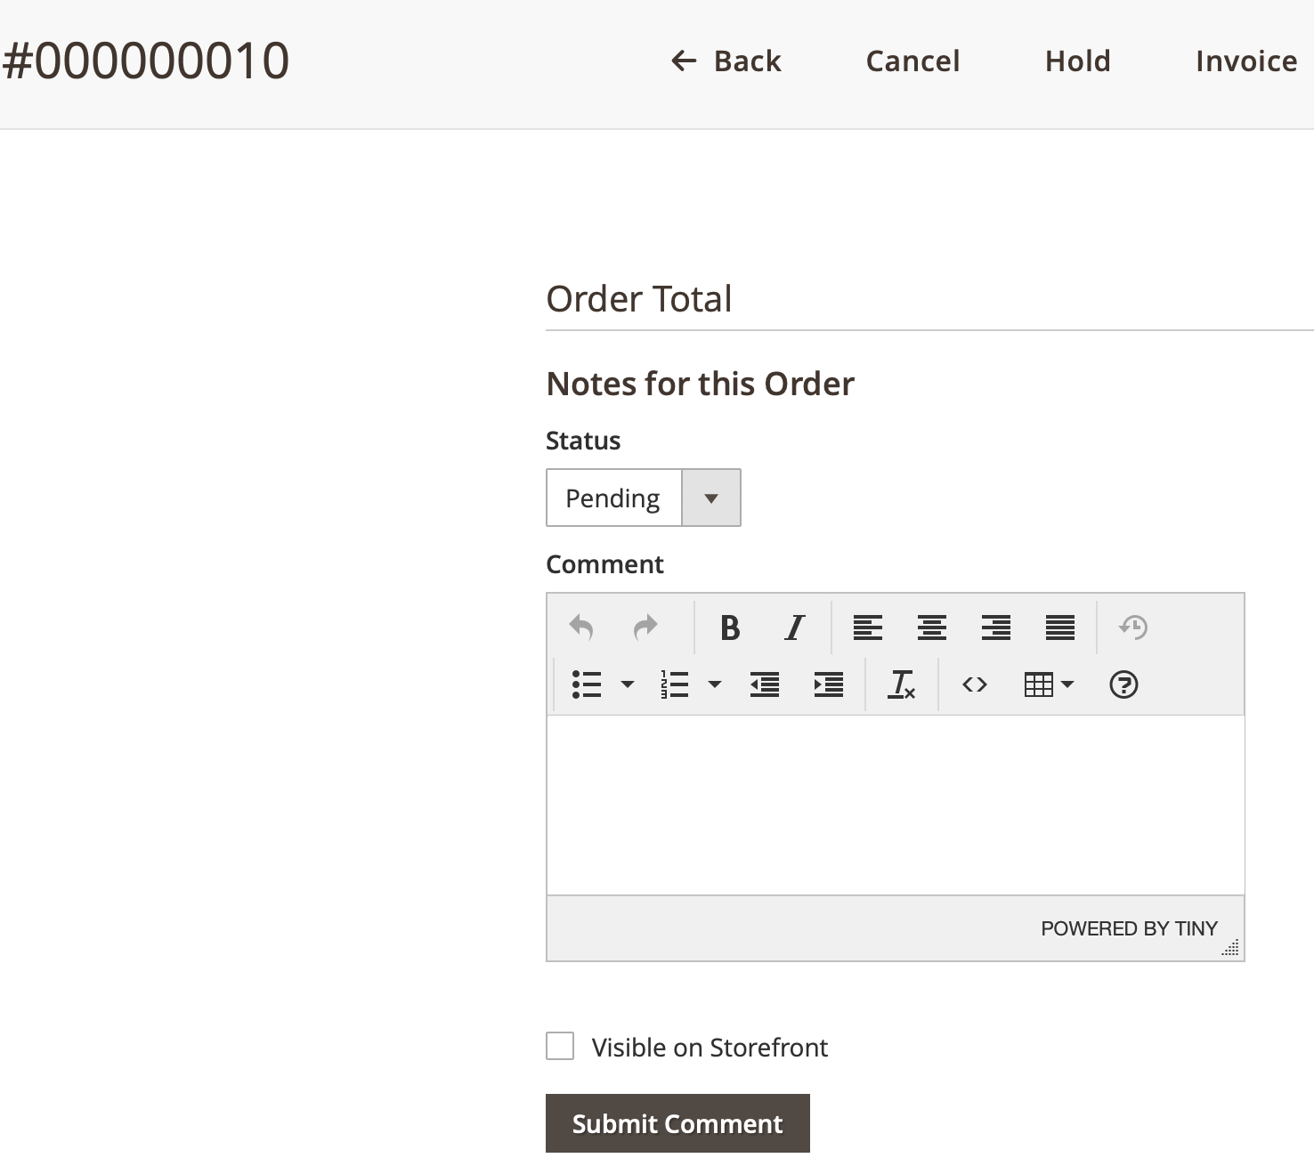Insert a numbered list
This screenshot has width=1314, height=1166.
click(674, 684)
